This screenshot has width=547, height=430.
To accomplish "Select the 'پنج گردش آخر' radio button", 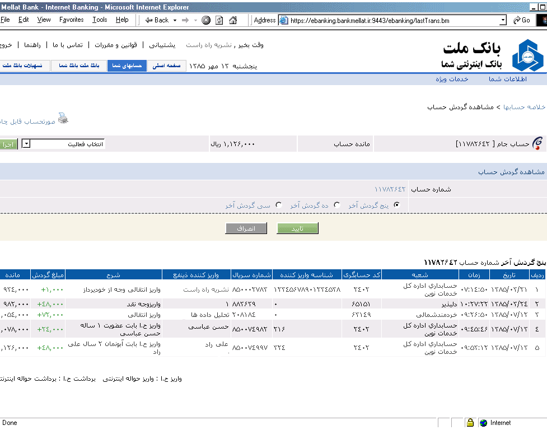I will 397,205.
